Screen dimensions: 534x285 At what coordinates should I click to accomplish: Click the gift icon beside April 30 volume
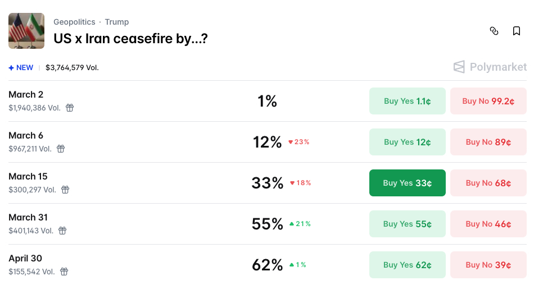click(64, 272)
